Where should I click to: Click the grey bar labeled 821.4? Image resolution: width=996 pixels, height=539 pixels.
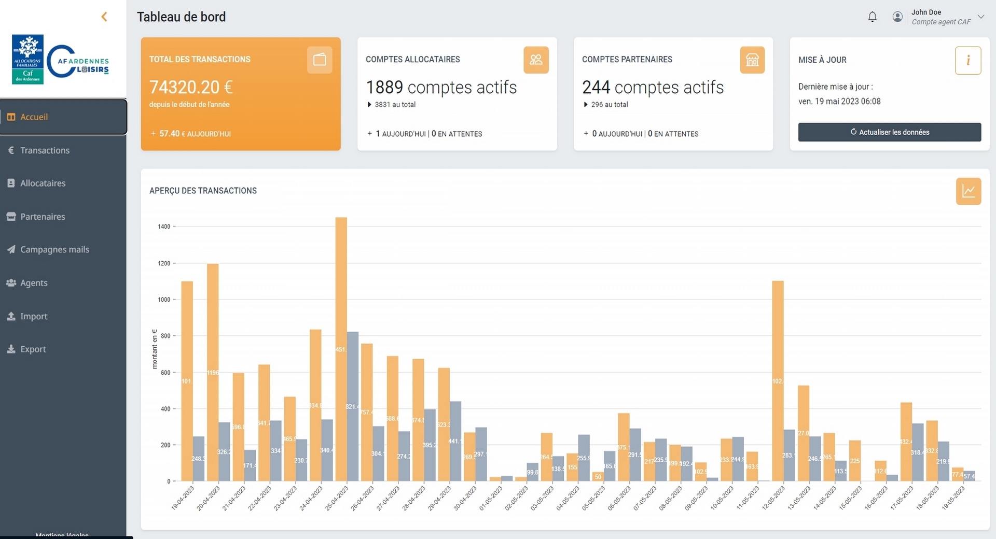pyautogui.click(x=353, y=406)
